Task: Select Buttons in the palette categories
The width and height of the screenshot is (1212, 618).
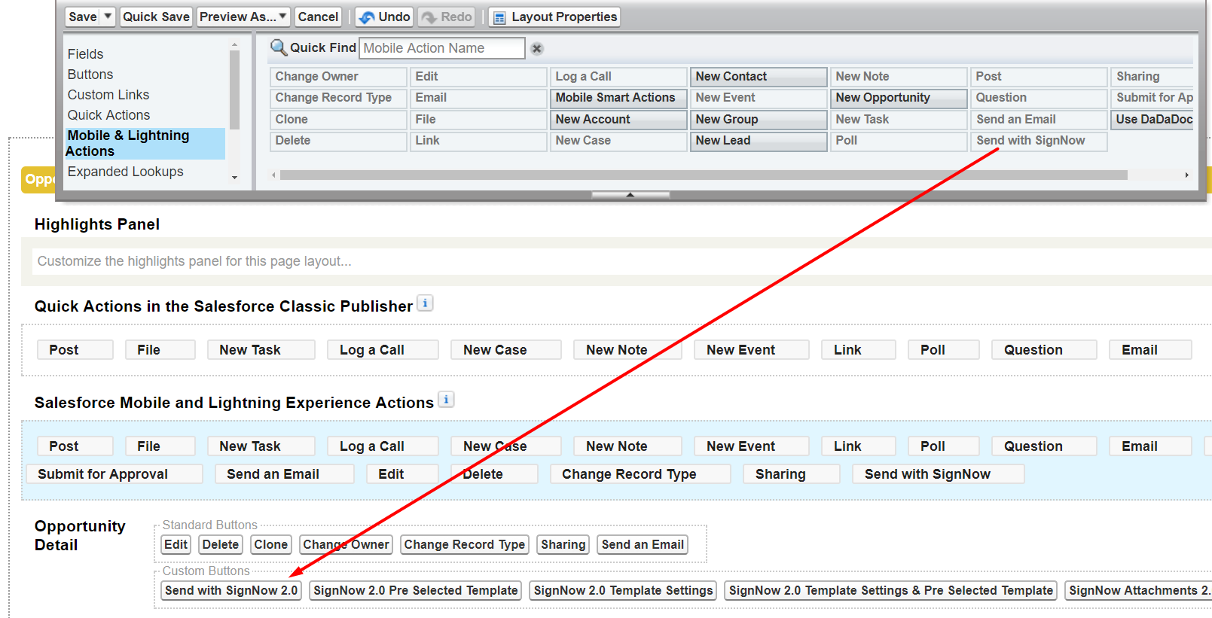Action: click(90, 75)
